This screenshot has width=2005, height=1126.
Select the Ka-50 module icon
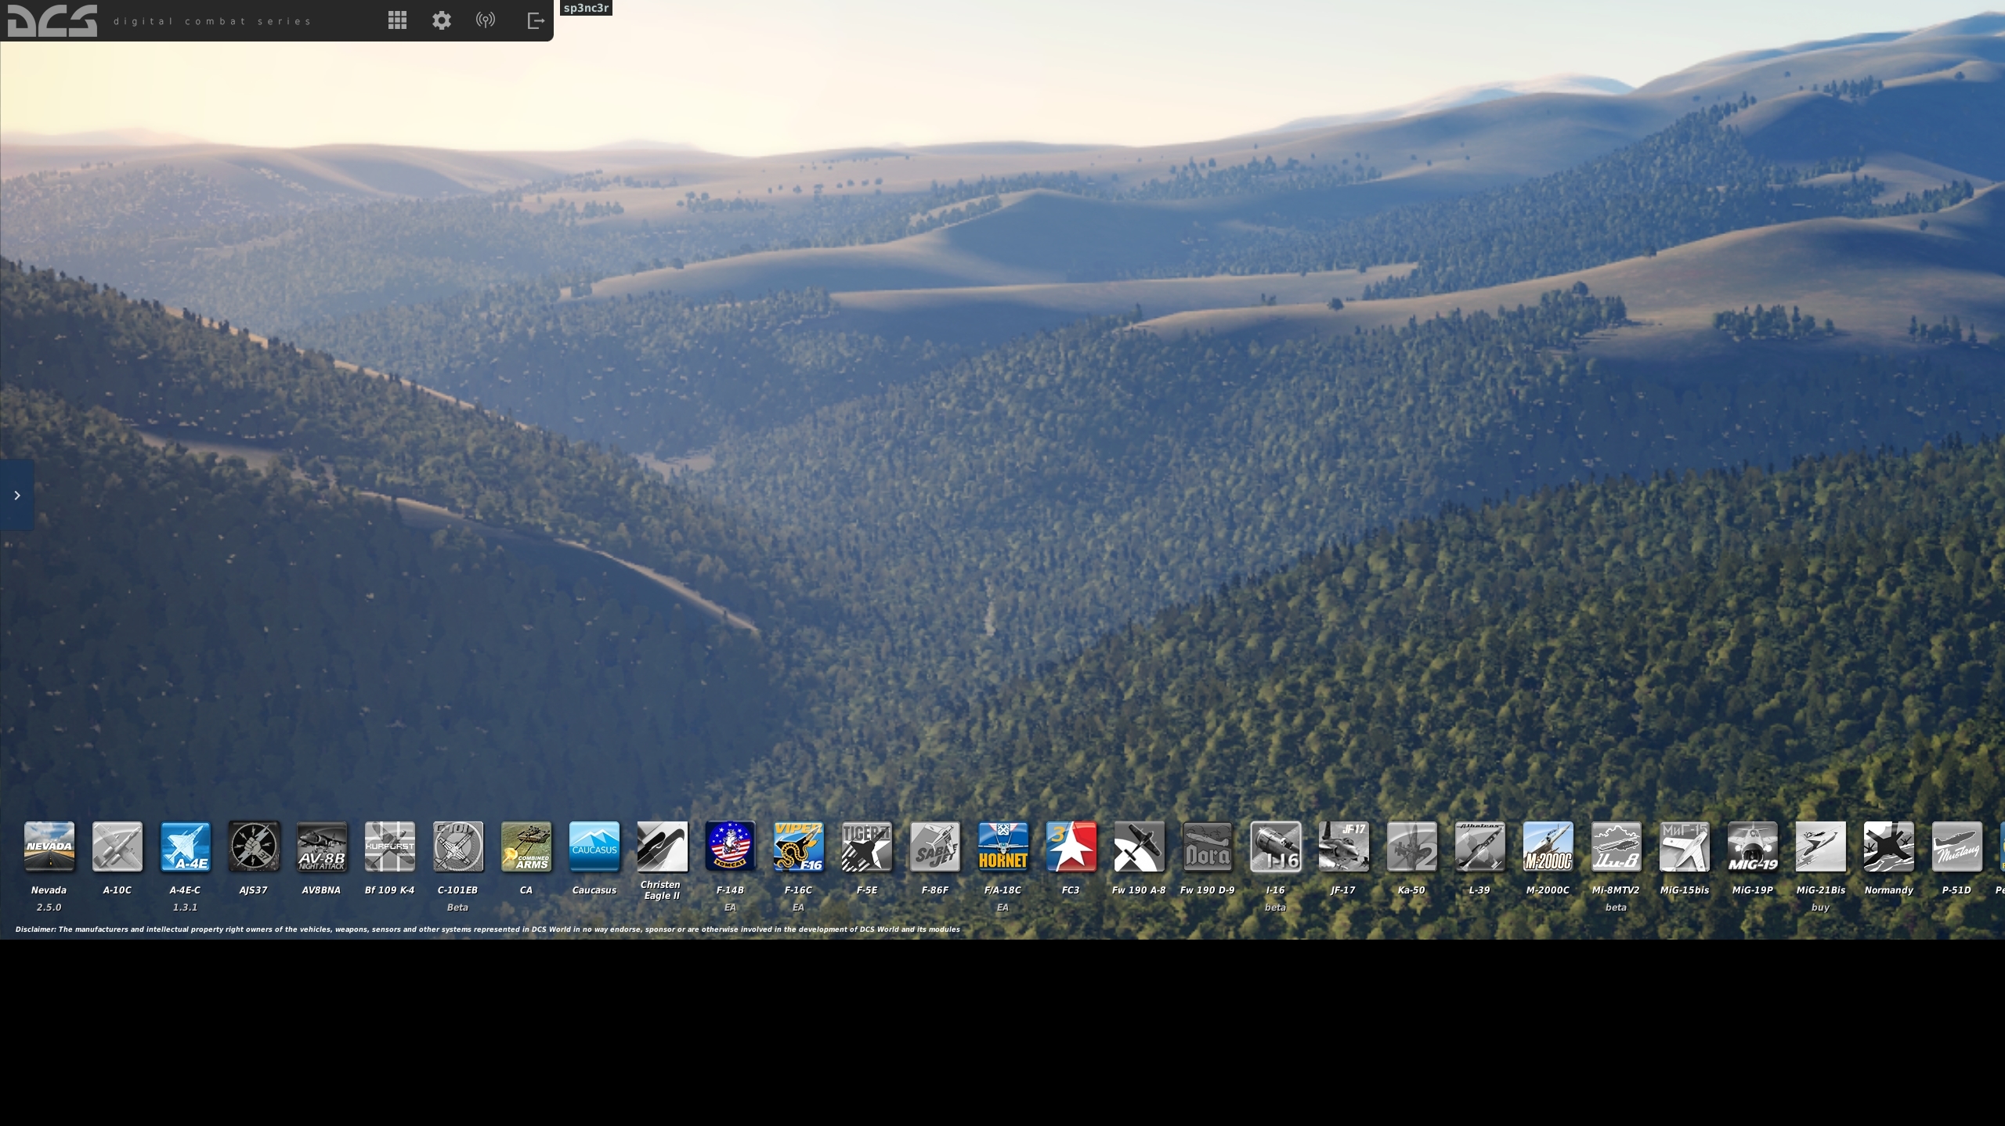1411,846
